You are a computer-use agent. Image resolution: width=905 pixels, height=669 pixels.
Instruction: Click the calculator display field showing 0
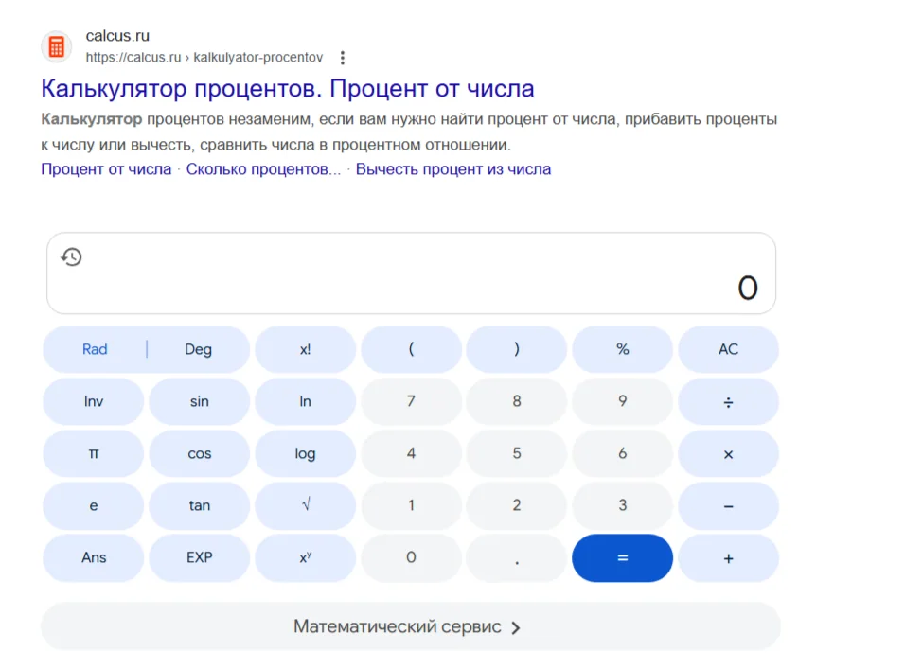pos(411,273)
